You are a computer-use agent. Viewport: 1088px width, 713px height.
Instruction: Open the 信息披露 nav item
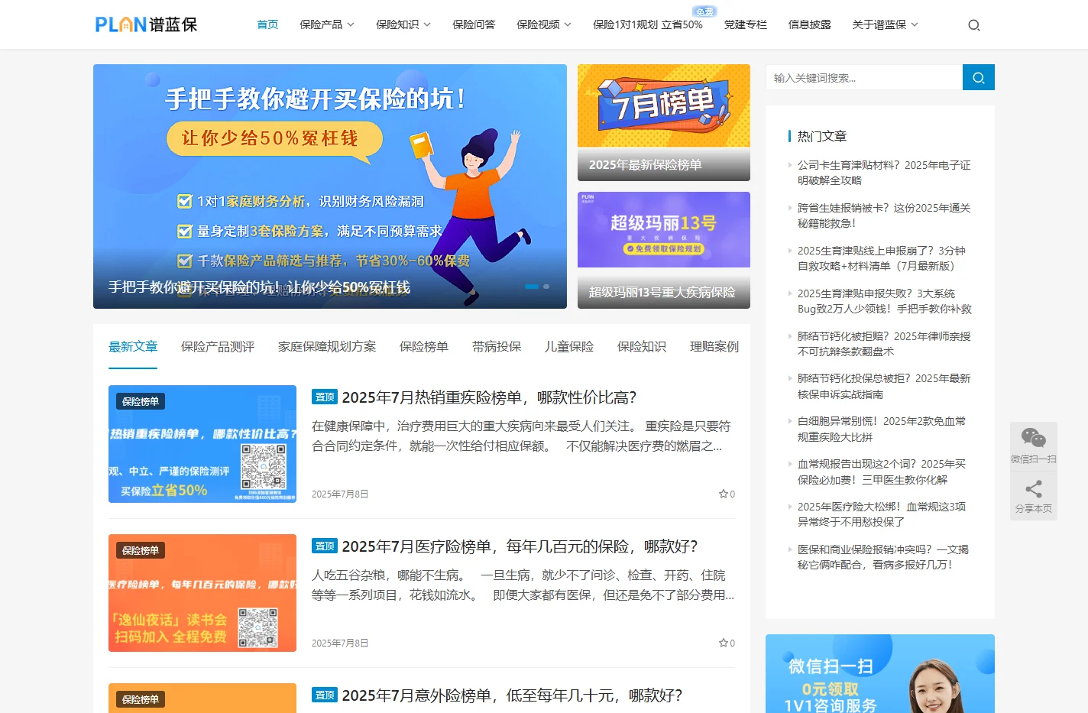pos(810,24)
